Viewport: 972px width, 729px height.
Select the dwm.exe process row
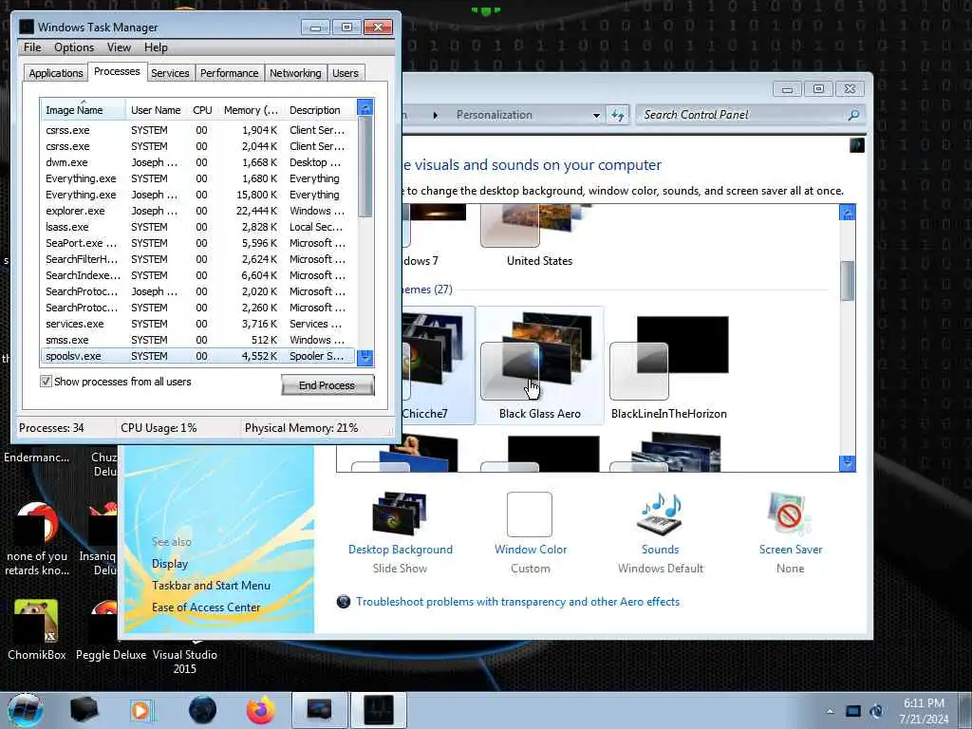198,162
